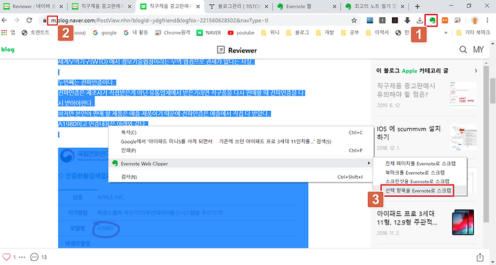Expand the Evernote Web Clipper submenu
Screen dimensions: 496x265
coord(241,164)
